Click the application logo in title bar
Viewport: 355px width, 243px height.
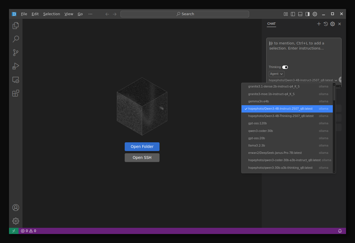click(14, 14)
